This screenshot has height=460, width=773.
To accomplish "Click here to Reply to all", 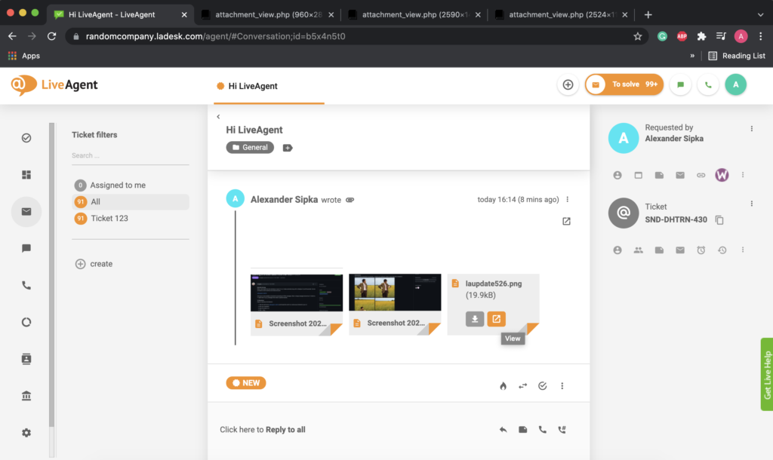I will point(262,429).
